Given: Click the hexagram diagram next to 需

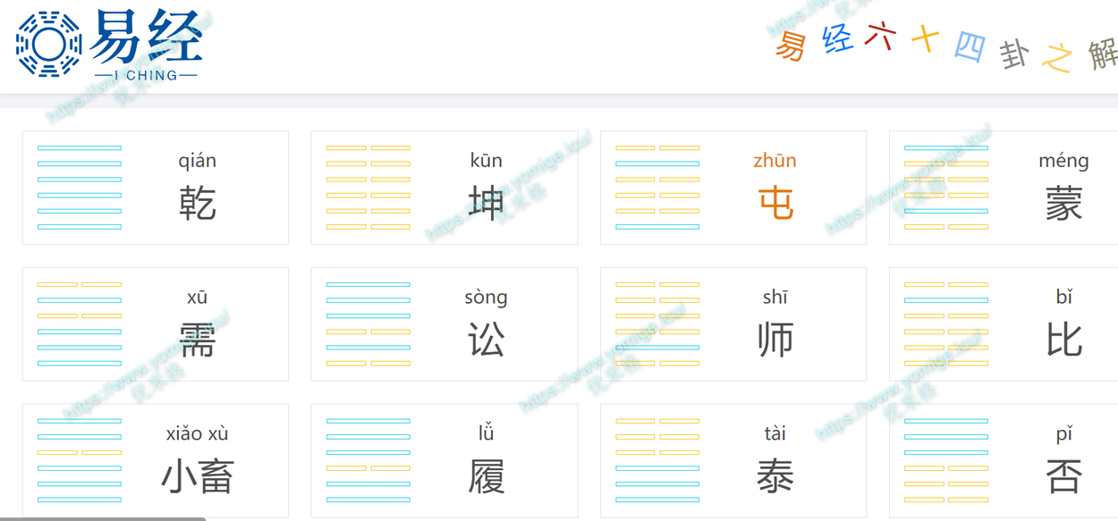Looking at the screenshot, I should coord(80,324).
